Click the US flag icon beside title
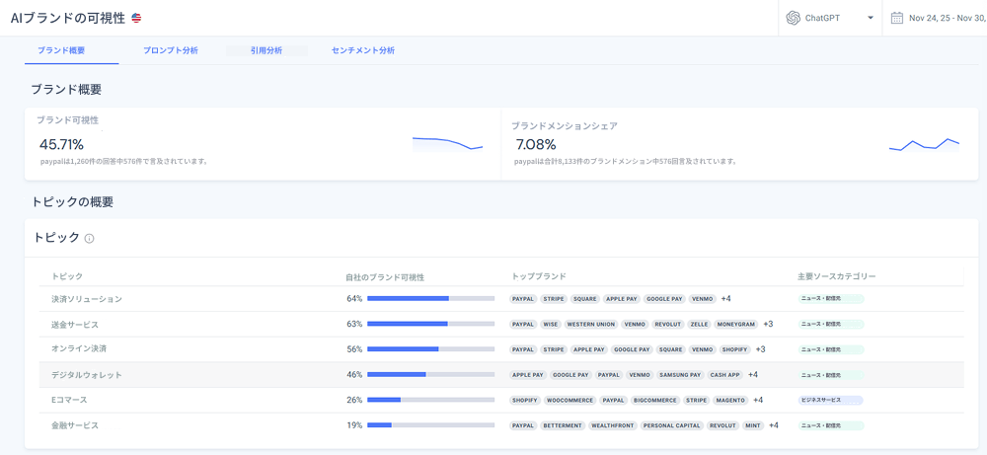Image resolution: width=987 pixels, height=455 pixels. [x=136, y=18]
